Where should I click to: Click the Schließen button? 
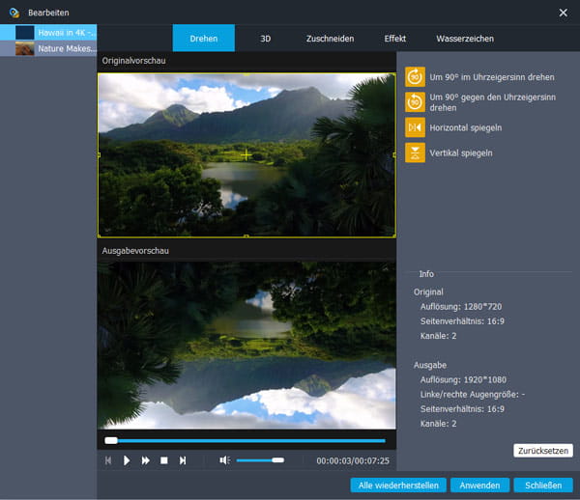click(543, 486)
